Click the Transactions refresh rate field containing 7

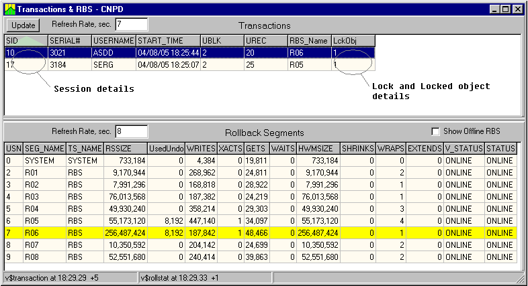click(x=131, y=24)
